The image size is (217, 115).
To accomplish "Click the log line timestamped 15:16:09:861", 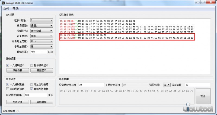I will pyautogui.click(x=98, y=21).
